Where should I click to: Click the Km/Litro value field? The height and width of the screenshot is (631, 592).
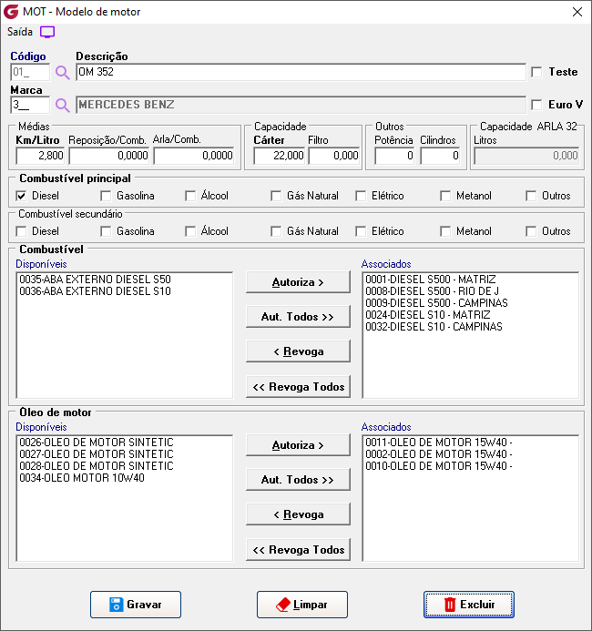coord(40,156)
